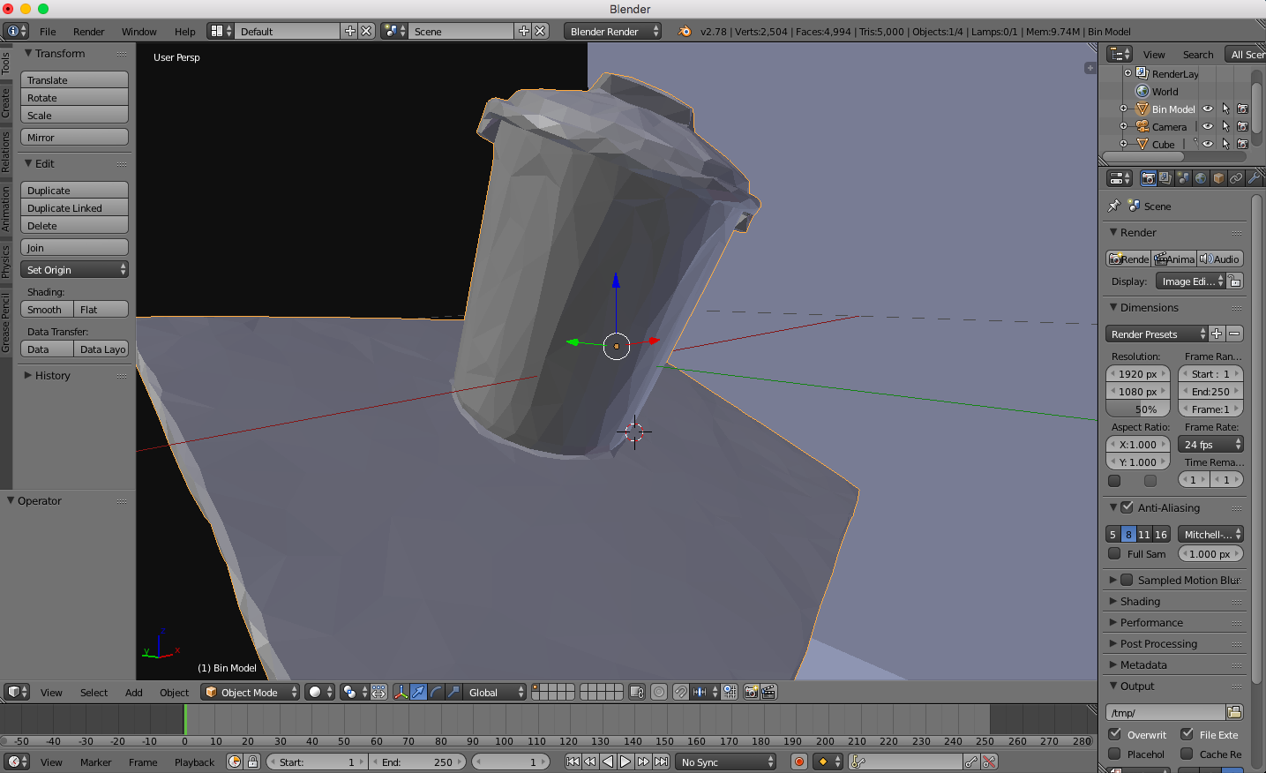Enable the proportional editing circle icon
1266x773 pixels.
point(659,693)
